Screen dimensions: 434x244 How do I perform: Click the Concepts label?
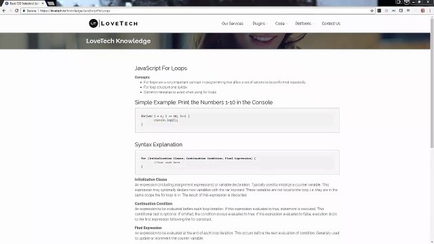(x=142, y=77)
